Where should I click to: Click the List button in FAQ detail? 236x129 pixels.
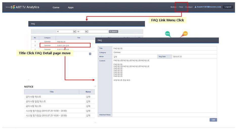click(x=213, y=120)
